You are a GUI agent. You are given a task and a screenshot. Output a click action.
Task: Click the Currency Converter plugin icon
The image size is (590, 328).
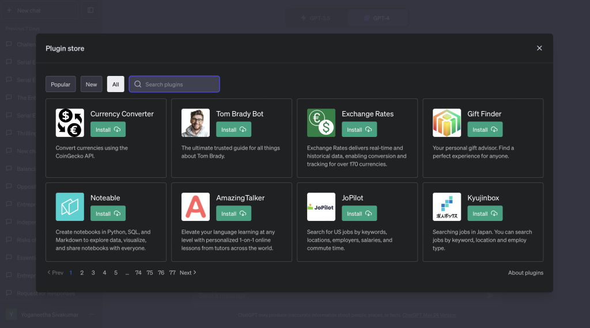click(x=70, y=123)
